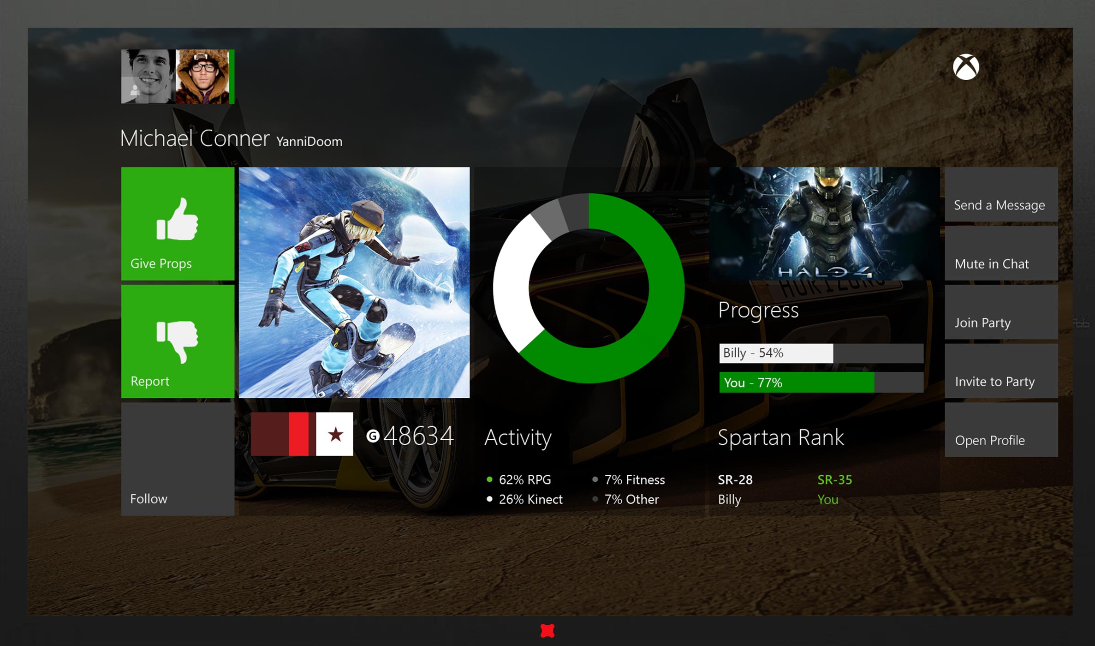Click the white star badge tile
Screen dimensions: 1095x646
[335, 434]
